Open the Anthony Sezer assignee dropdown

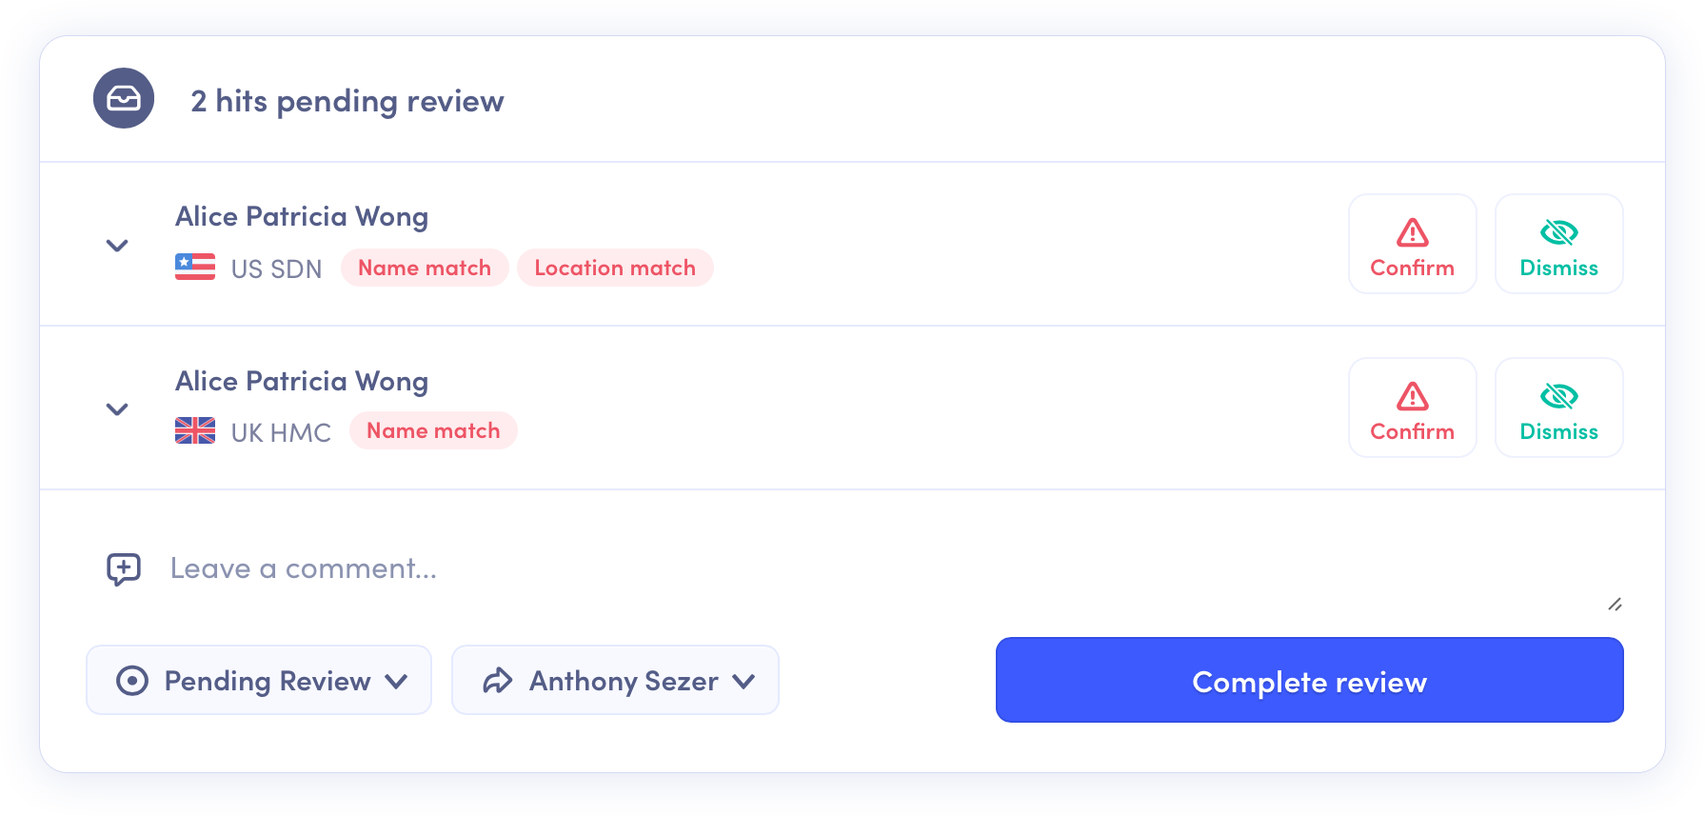tap(615, 680)
